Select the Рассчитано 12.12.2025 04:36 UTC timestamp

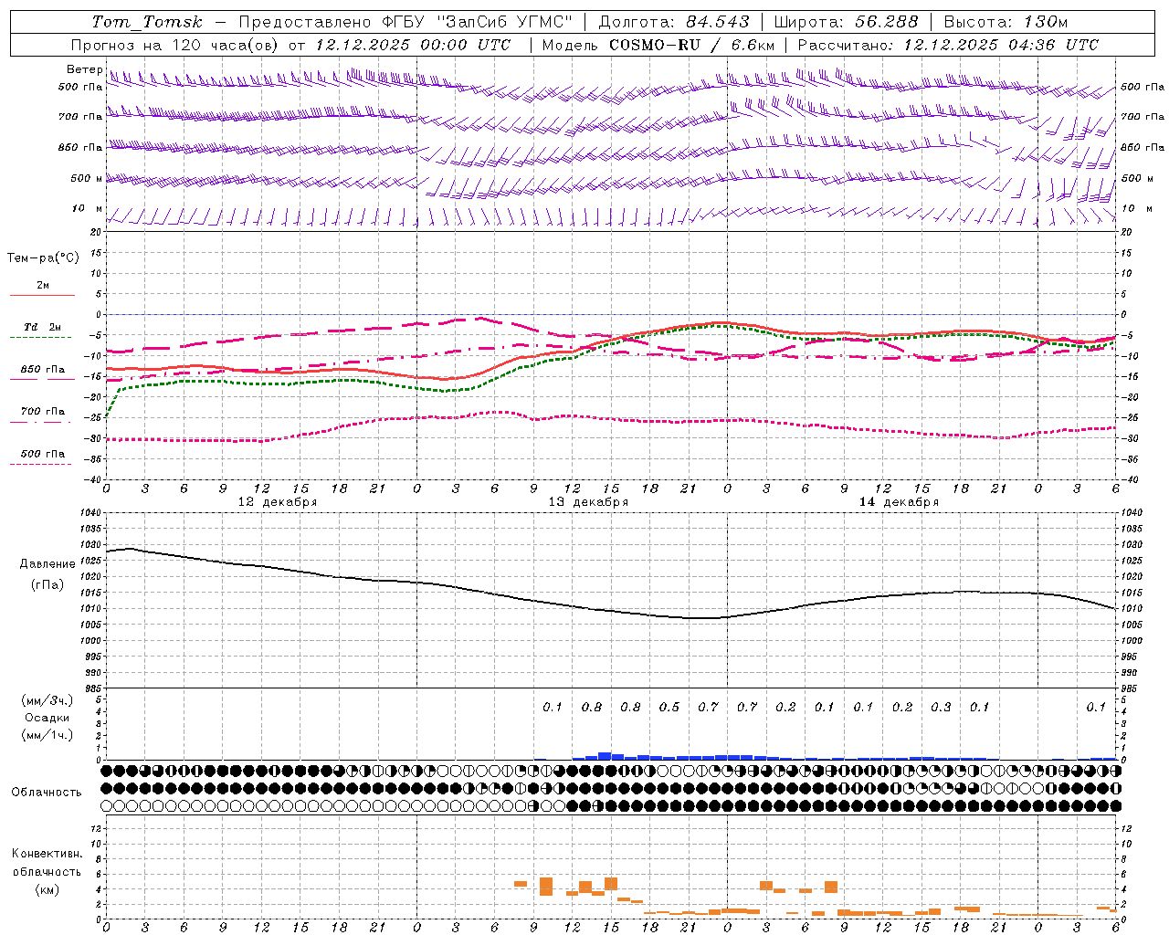click(x=948, y=45)
